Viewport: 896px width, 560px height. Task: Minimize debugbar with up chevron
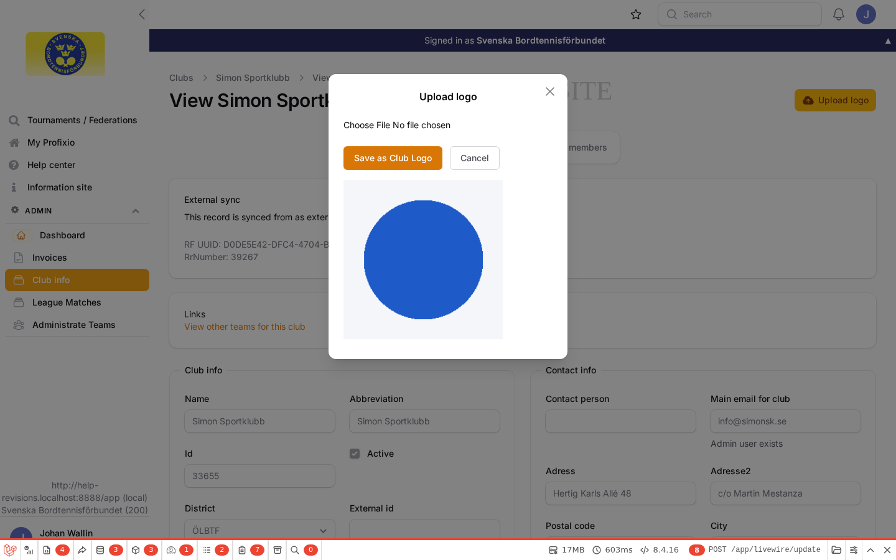(x=870, y=550)
